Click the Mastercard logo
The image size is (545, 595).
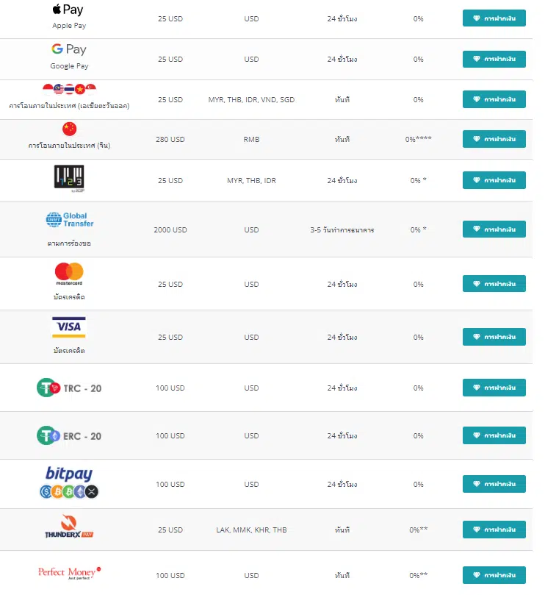coord(69,274)
